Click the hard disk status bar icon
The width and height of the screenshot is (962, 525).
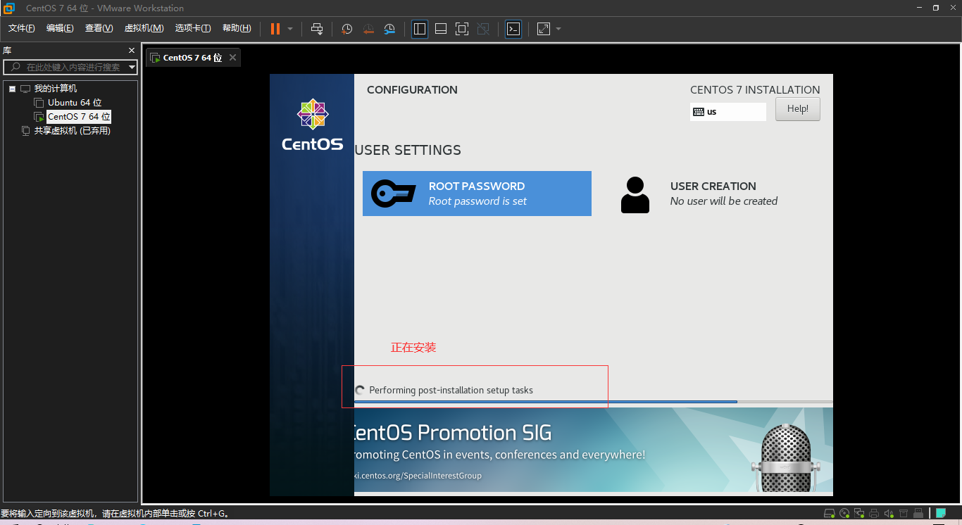point(830,513)
